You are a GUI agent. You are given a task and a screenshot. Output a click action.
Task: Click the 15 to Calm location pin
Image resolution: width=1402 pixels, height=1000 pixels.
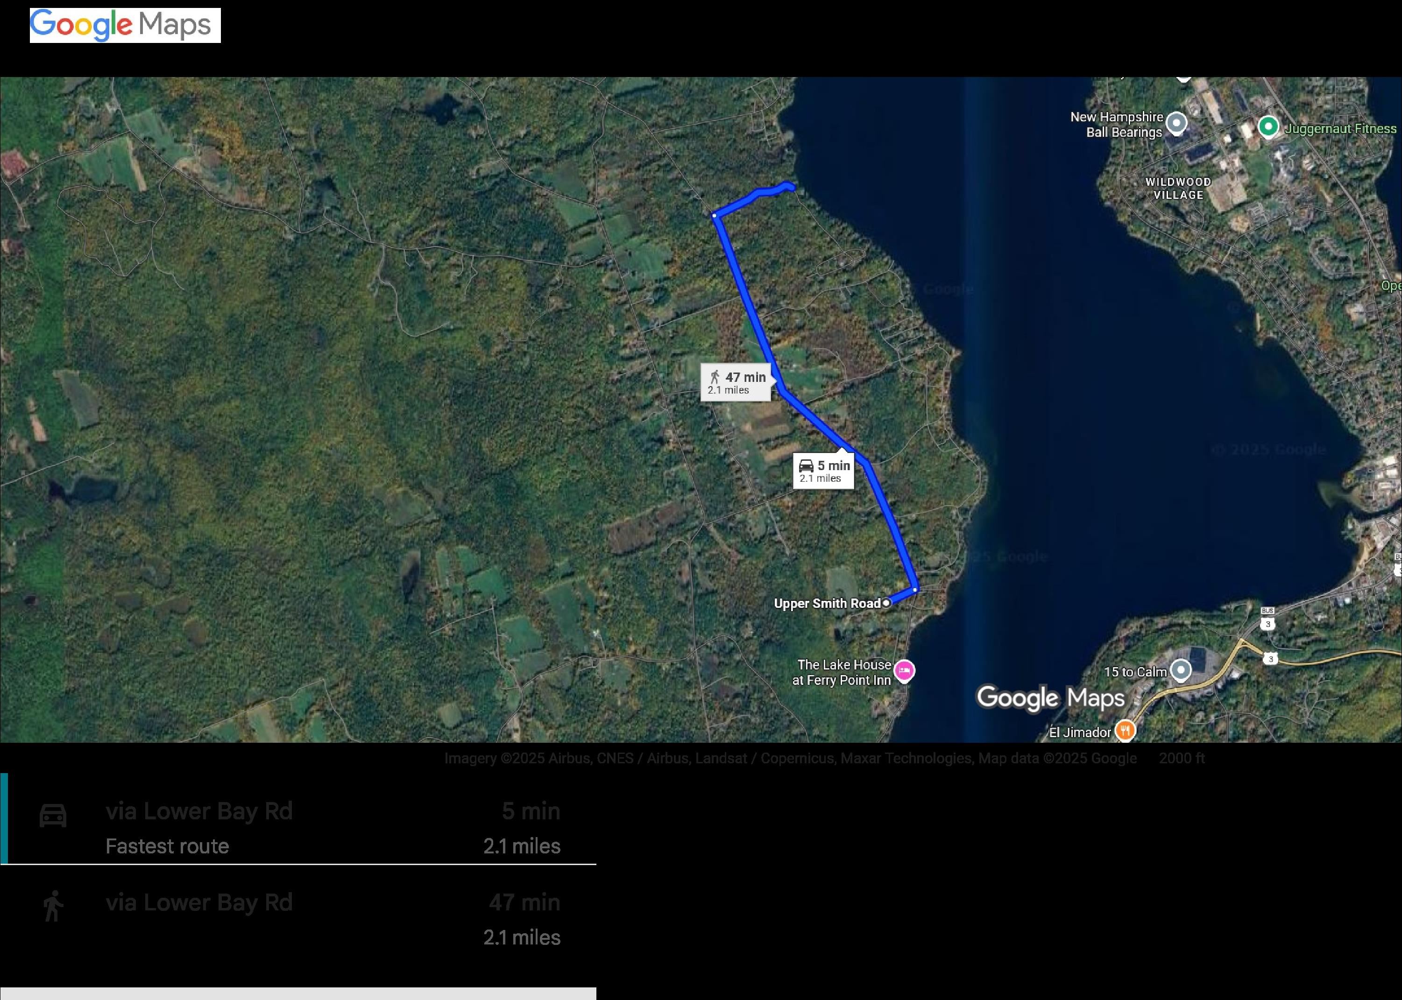click(x=1180, y=670)
